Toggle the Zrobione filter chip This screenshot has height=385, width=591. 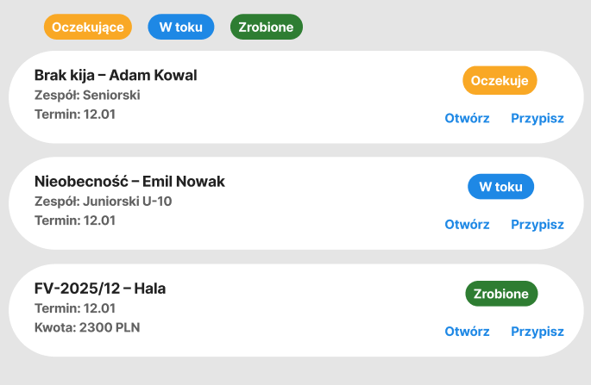point(266,27)
